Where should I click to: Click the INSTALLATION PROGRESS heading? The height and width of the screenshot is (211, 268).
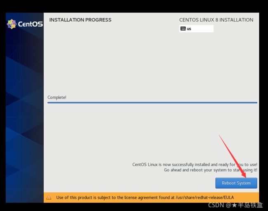click(x=80, y=20)
